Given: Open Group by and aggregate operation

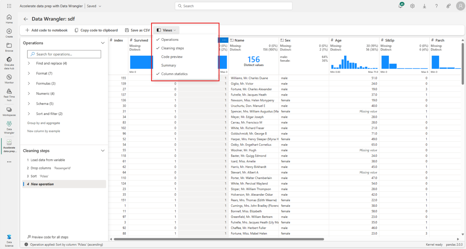Looking at the screenshot, I should pos(44,123).
